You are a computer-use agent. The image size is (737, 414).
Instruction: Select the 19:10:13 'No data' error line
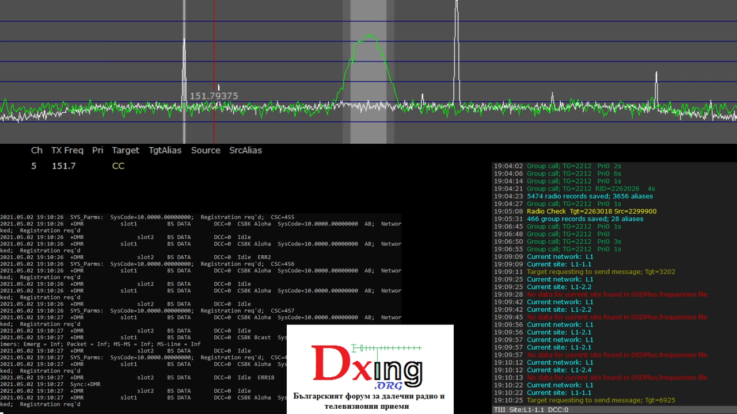click(x=601, y=377)
